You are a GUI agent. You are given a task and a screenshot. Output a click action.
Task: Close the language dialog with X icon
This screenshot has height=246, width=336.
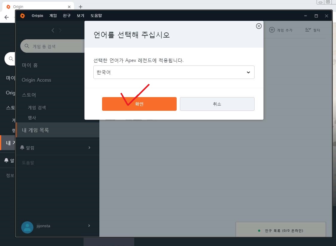click(x=259, y=26)
